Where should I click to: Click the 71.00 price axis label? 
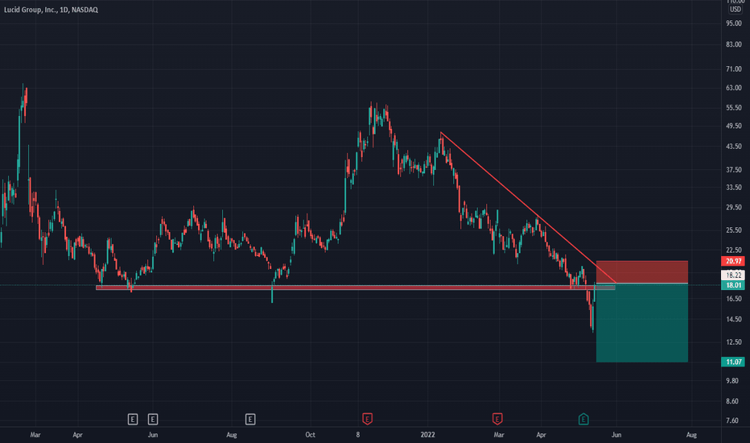[x=734, y=69]
